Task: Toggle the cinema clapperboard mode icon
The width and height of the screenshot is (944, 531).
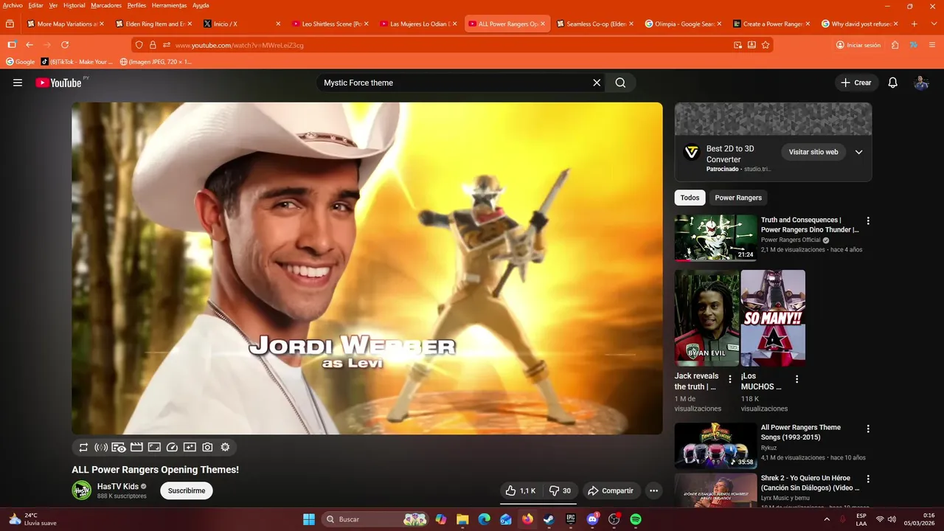Action: [x=136, y=447]
